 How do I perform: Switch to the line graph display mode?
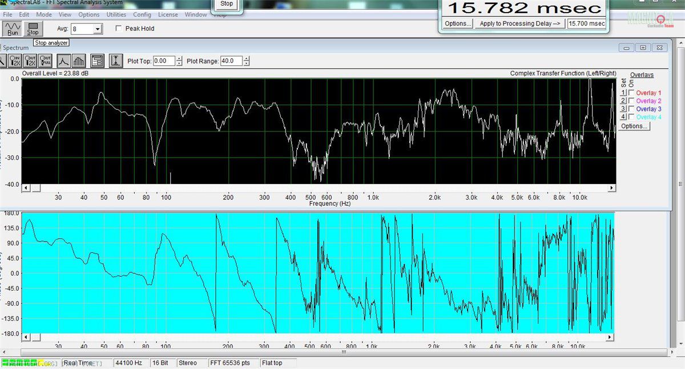(63, 61)
